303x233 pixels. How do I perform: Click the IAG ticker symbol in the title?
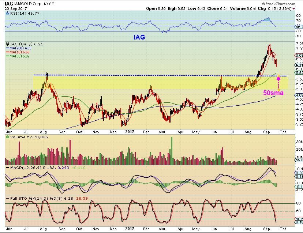(9, 4)
